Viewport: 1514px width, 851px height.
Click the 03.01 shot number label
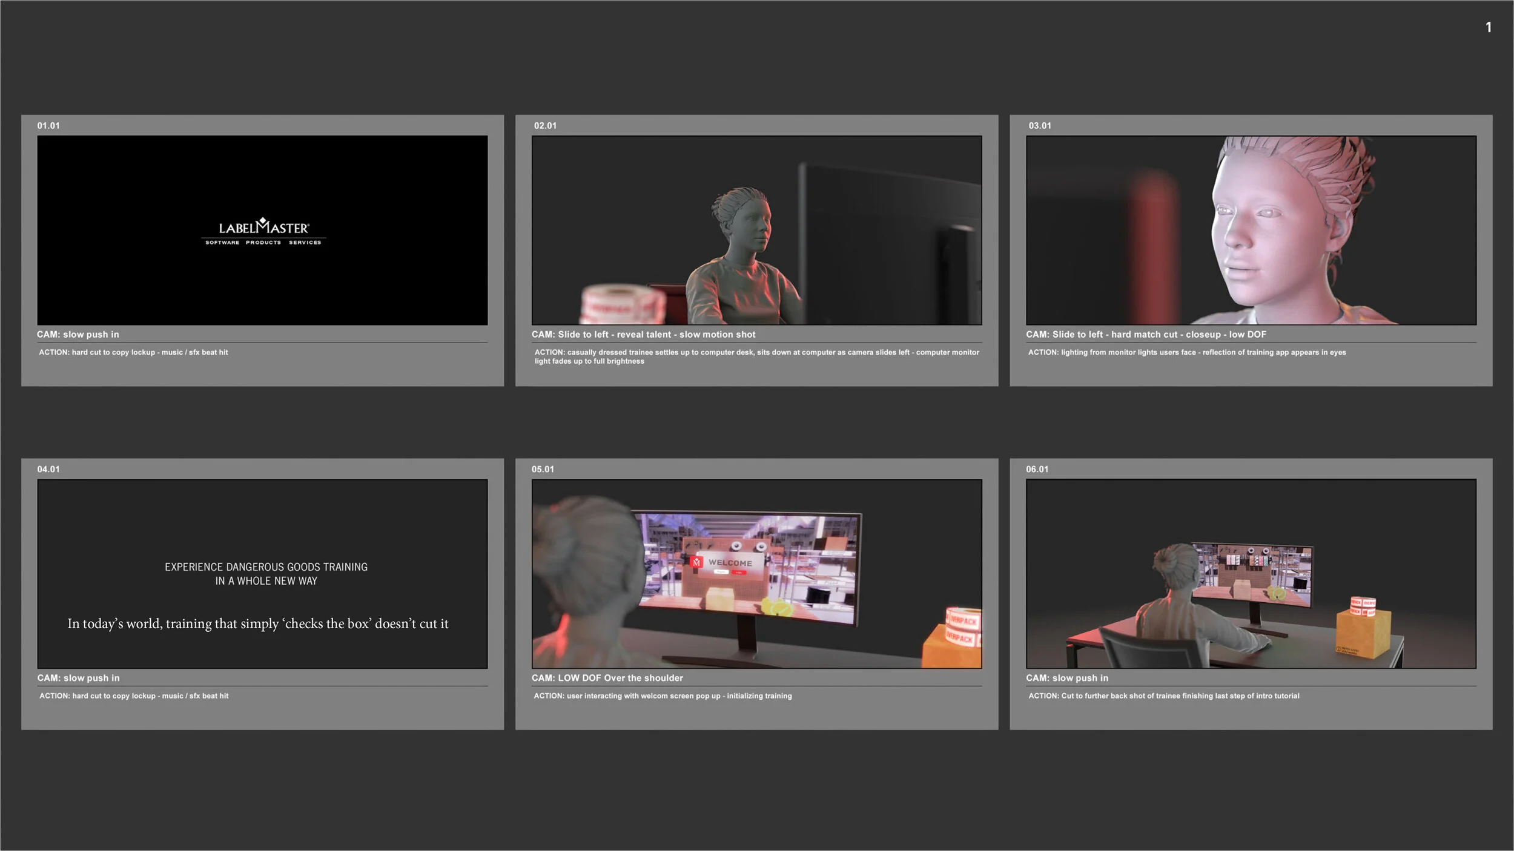[x=1040, y=126]
